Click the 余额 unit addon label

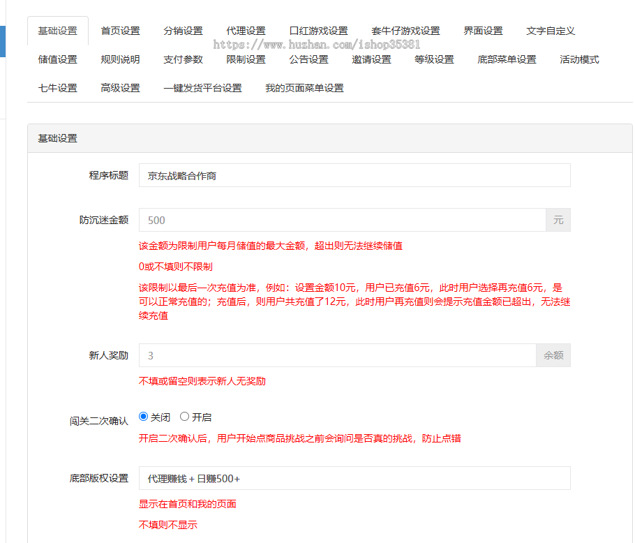tap(553, 355)
